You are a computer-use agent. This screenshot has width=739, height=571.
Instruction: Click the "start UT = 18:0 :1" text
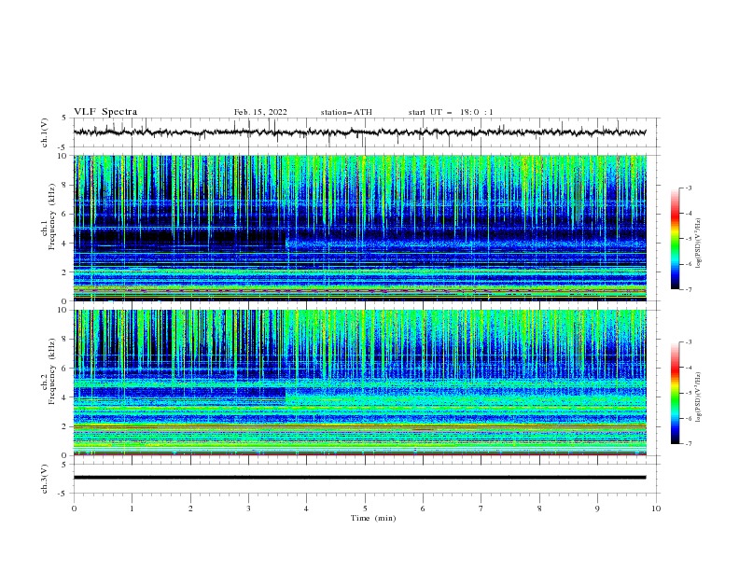pos(450,112)
